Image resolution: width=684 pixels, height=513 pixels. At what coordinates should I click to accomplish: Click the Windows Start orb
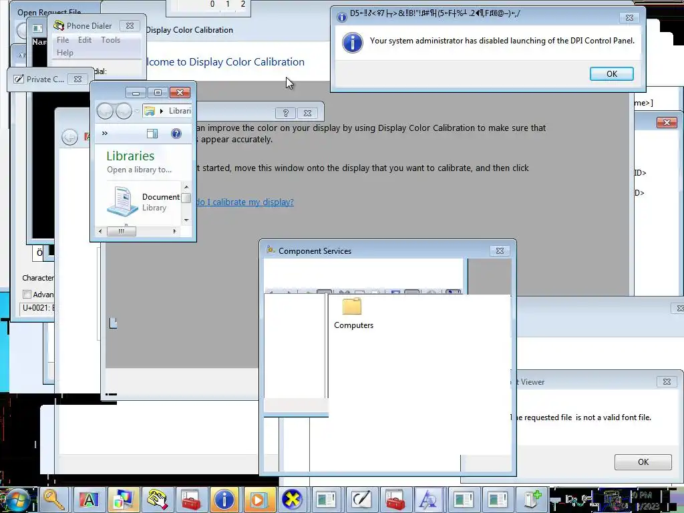point(17,500)
